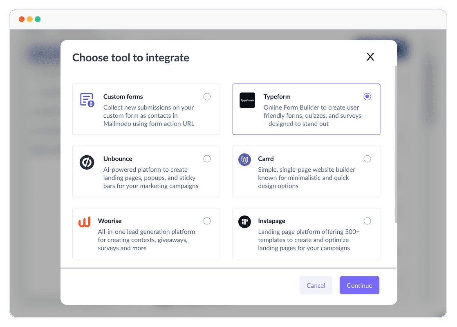Click the Woorise integration card
Viewport: 457px width, 327px height.
pos(146,233)
